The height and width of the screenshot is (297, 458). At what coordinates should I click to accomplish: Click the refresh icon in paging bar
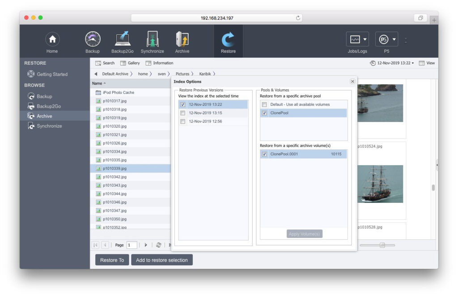[158, 245]
